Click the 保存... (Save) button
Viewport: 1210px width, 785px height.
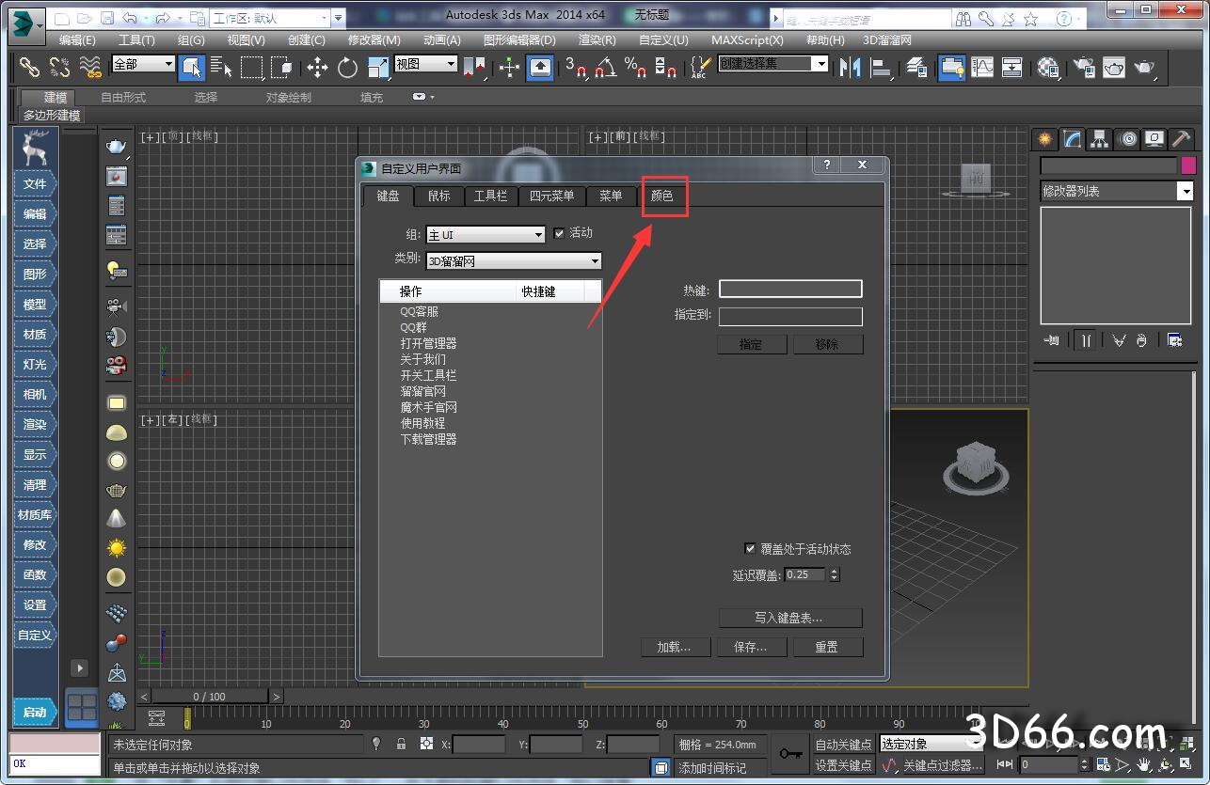[750, 647]
